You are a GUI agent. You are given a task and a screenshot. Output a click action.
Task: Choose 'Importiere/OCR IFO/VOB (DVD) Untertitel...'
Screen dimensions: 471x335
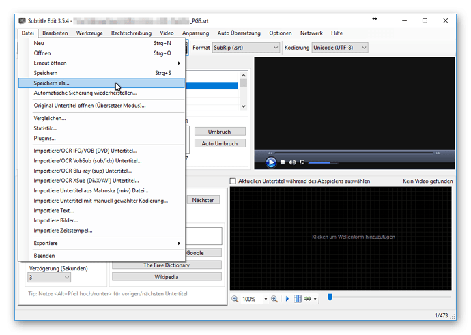pyautogui.click(x=102, y=151)
